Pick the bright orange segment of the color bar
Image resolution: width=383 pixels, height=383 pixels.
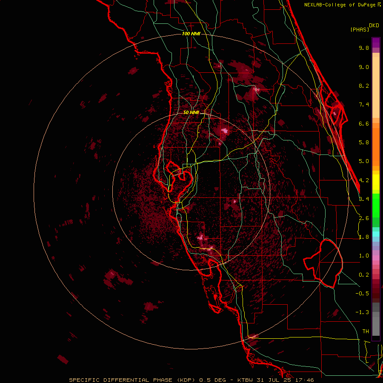[x=376, y=147]
